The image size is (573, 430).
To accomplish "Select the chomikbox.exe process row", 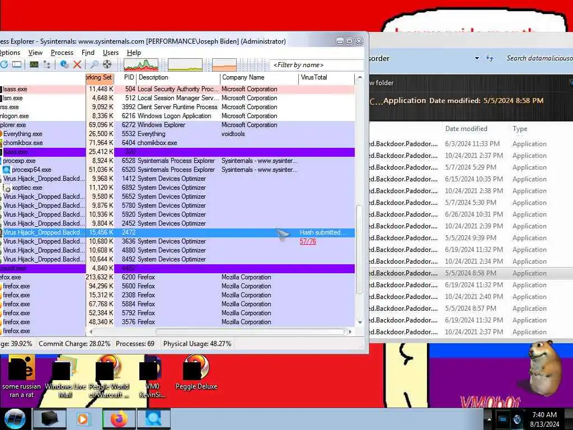I will [177, 143].
